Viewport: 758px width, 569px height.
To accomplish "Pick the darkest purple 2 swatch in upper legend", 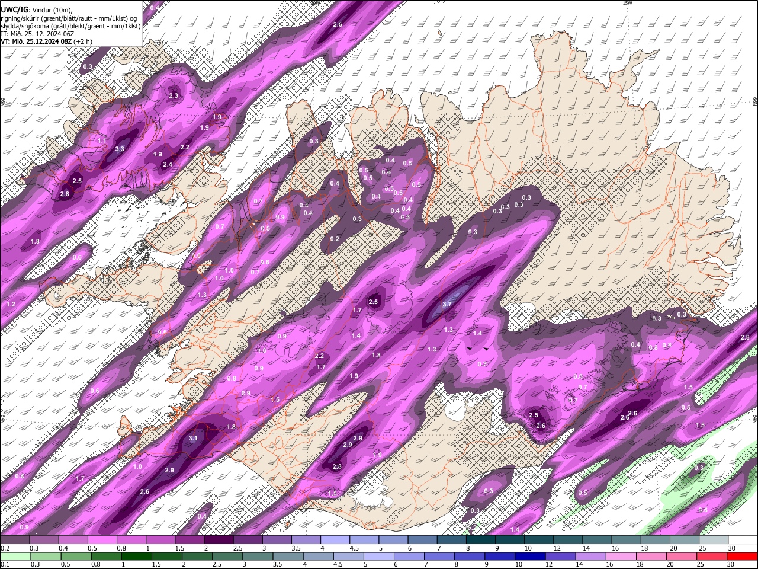I will (x=218, y=540).
